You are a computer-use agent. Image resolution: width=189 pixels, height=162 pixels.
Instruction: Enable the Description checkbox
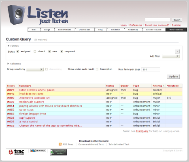click(97, 69)
